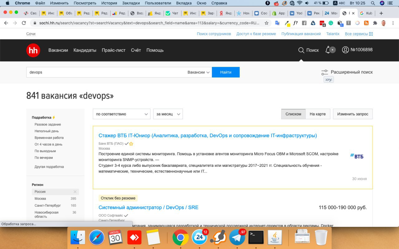
Task: Open История menu in menu bar
Action: pos(109,3)
